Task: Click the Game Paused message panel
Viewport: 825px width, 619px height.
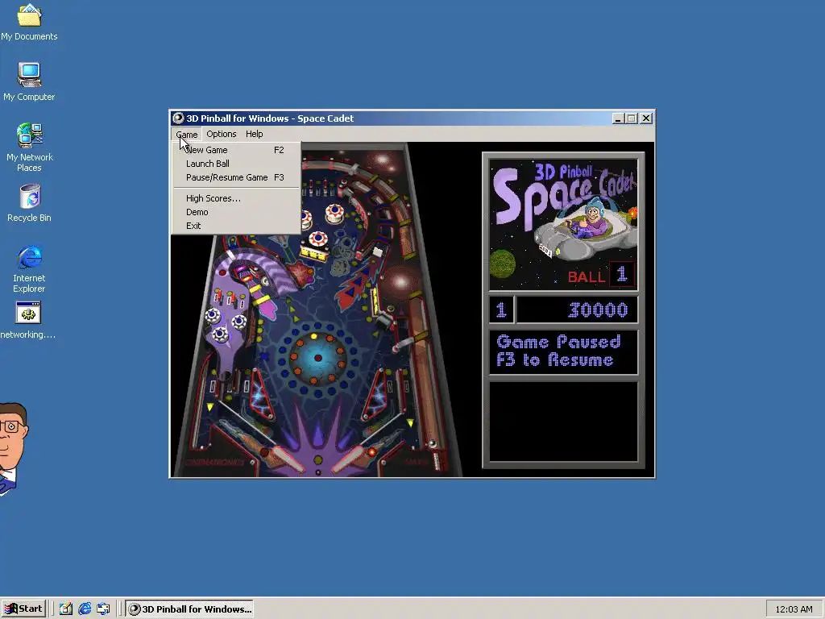Action: [563, 351]
